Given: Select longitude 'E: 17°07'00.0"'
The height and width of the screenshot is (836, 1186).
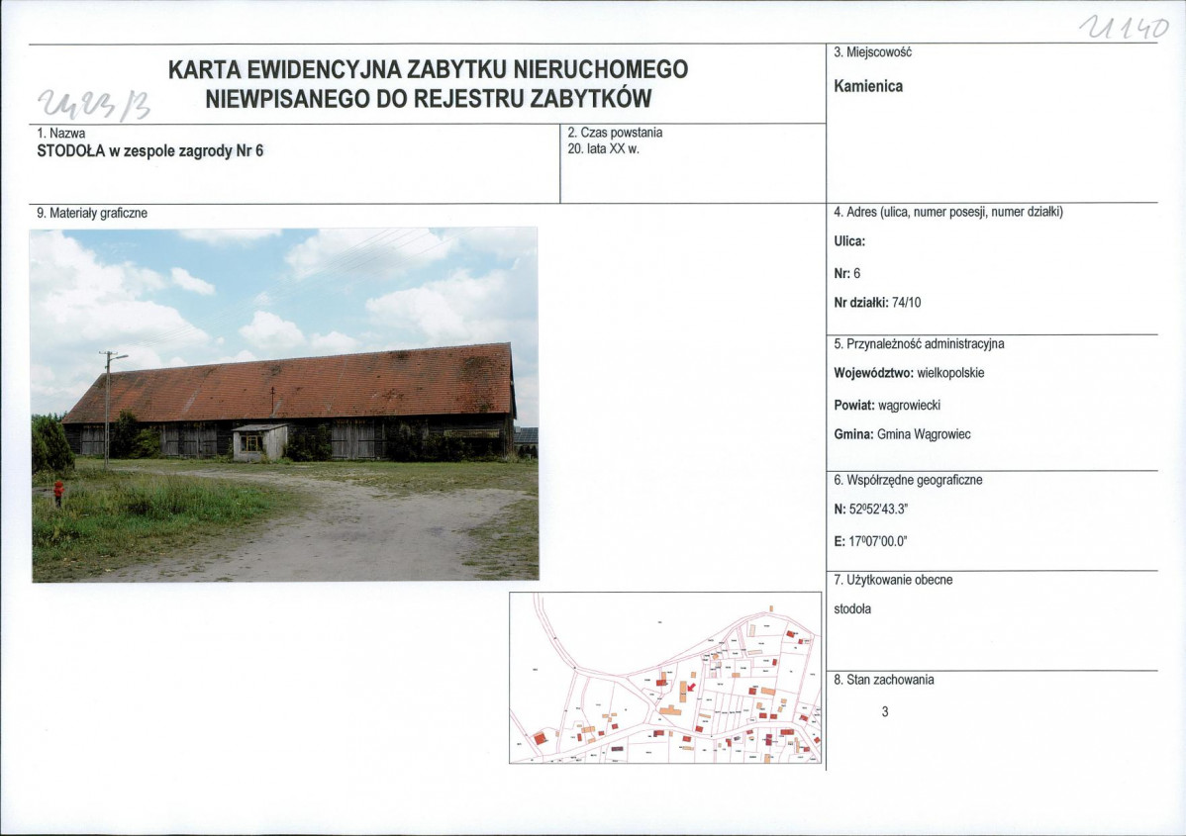Looking at the screenshot, I should (x=870, y=541).
